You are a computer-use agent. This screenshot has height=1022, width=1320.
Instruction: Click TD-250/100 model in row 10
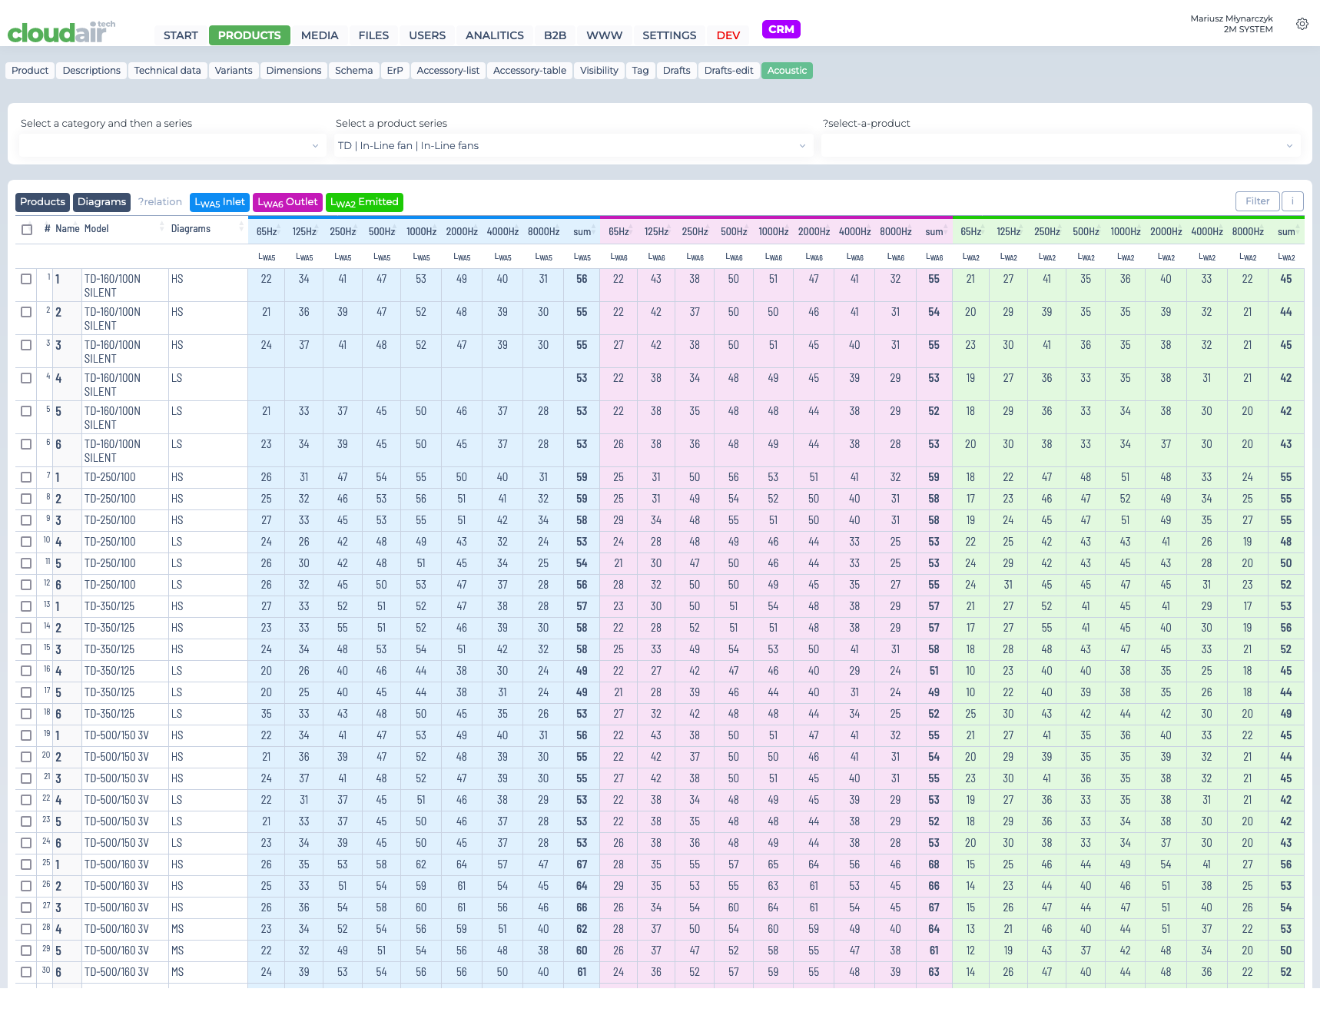[x=110, y=542]
